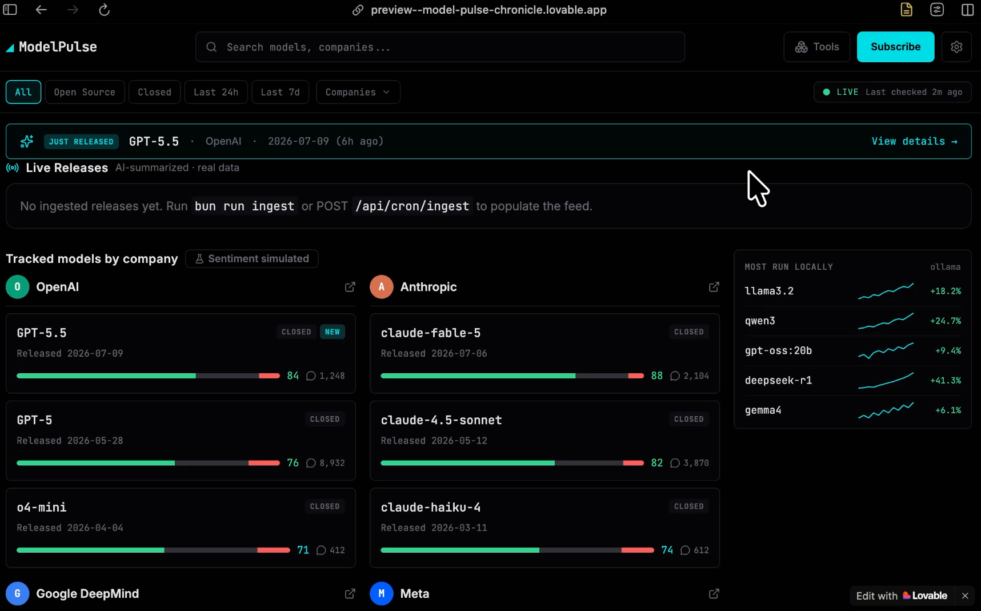Open the claude-4.5-sonnet card title
This screenshot has height=611, width=981.
[441, 420]
